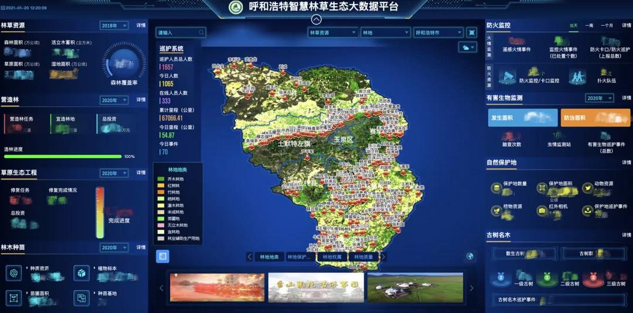Click the 植物标本 cube icon

[x=81, y=273]
